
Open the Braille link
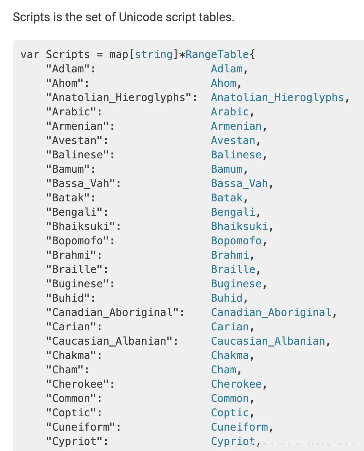click(233, 270)
